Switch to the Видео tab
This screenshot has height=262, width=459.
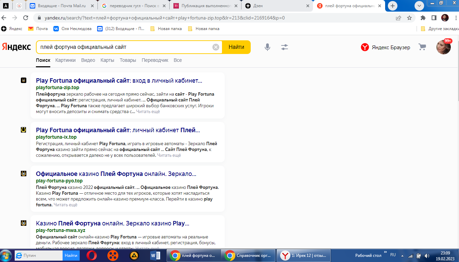(88, 60)
